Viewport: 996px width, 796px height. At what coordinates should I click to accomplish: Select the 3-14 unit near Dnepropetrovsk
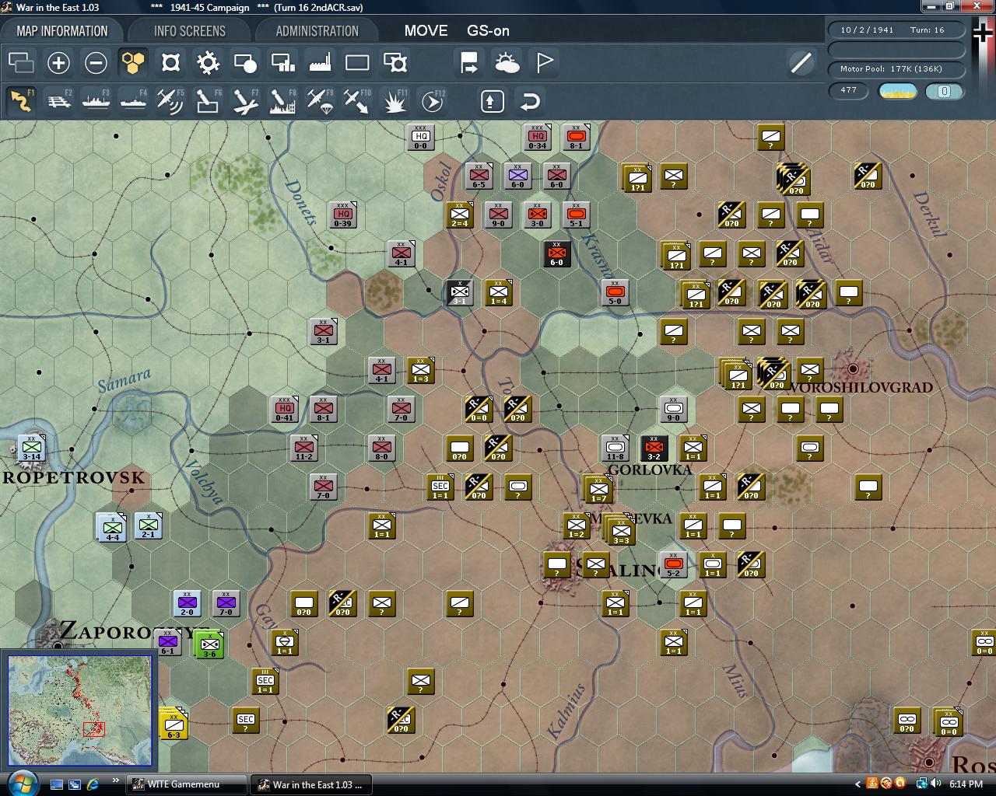(x=32, y=448)
